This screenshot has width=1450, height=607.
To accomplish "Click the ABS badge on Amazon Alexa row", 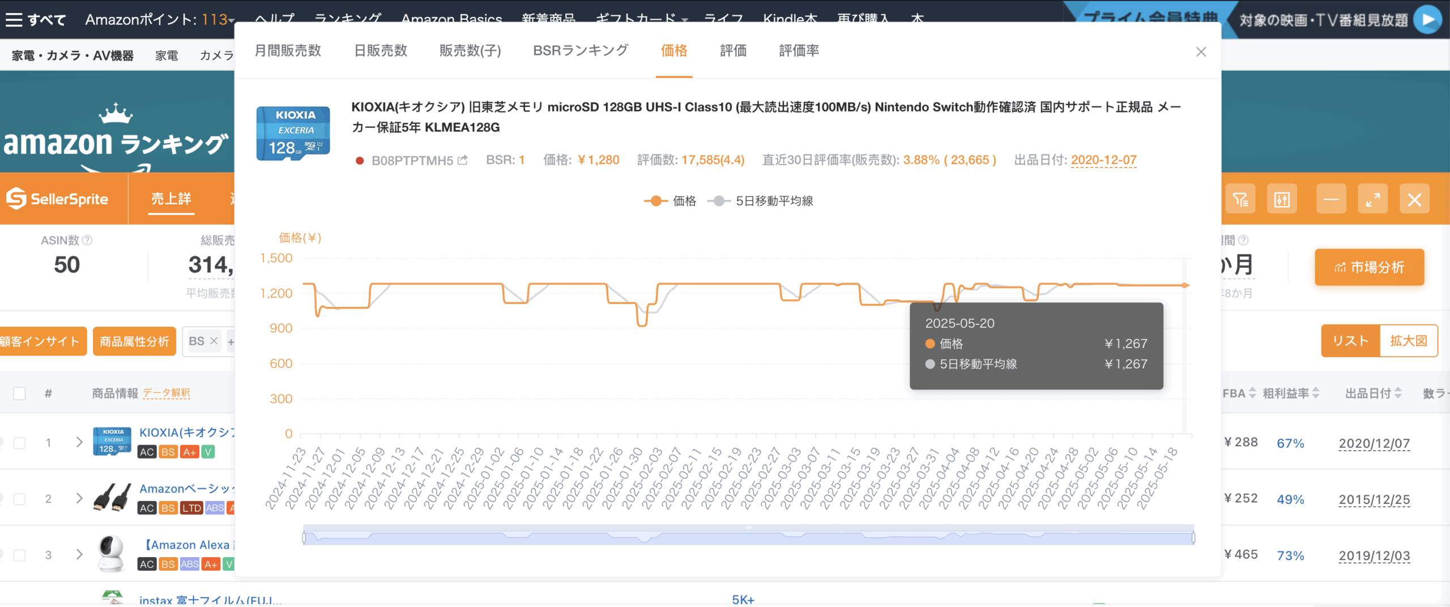I will click(190, 564).
